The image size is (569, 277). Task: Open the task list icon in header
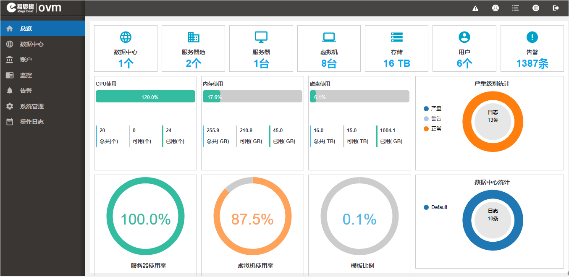tap(516, 8)
